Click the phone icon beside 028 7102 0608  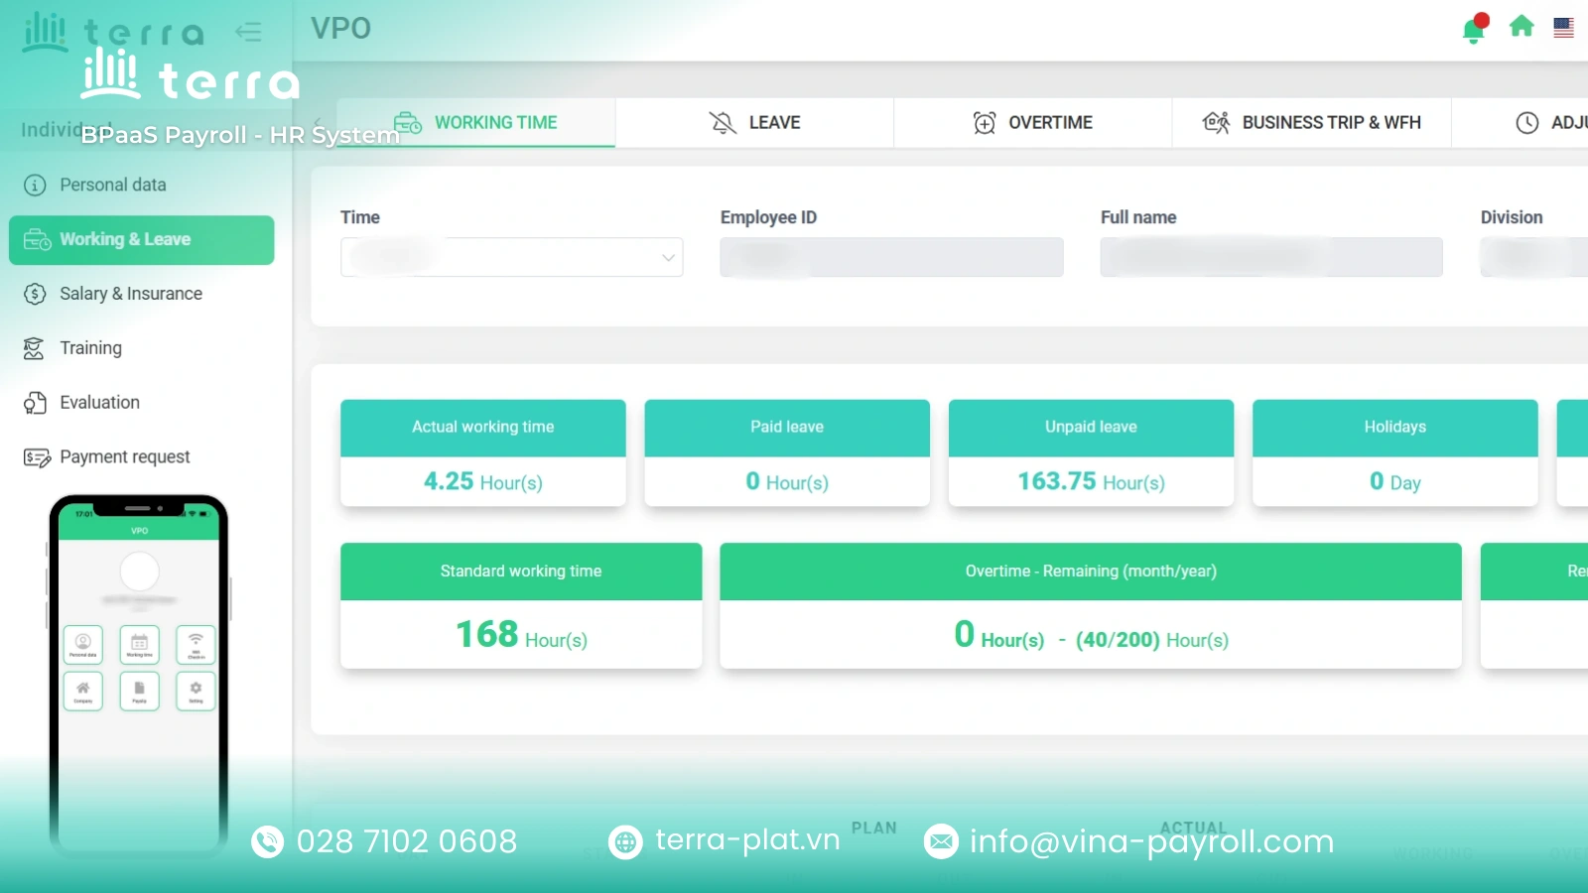(x=267, y=842)
